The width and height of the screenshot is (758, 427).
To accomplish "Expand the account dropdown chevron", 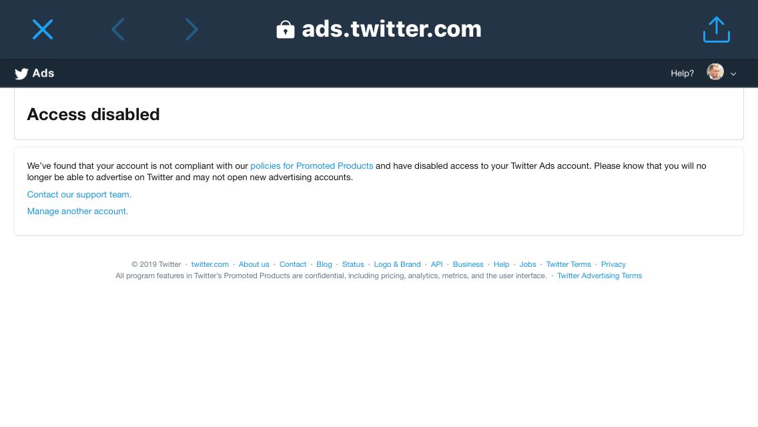I will coord(733,74).
